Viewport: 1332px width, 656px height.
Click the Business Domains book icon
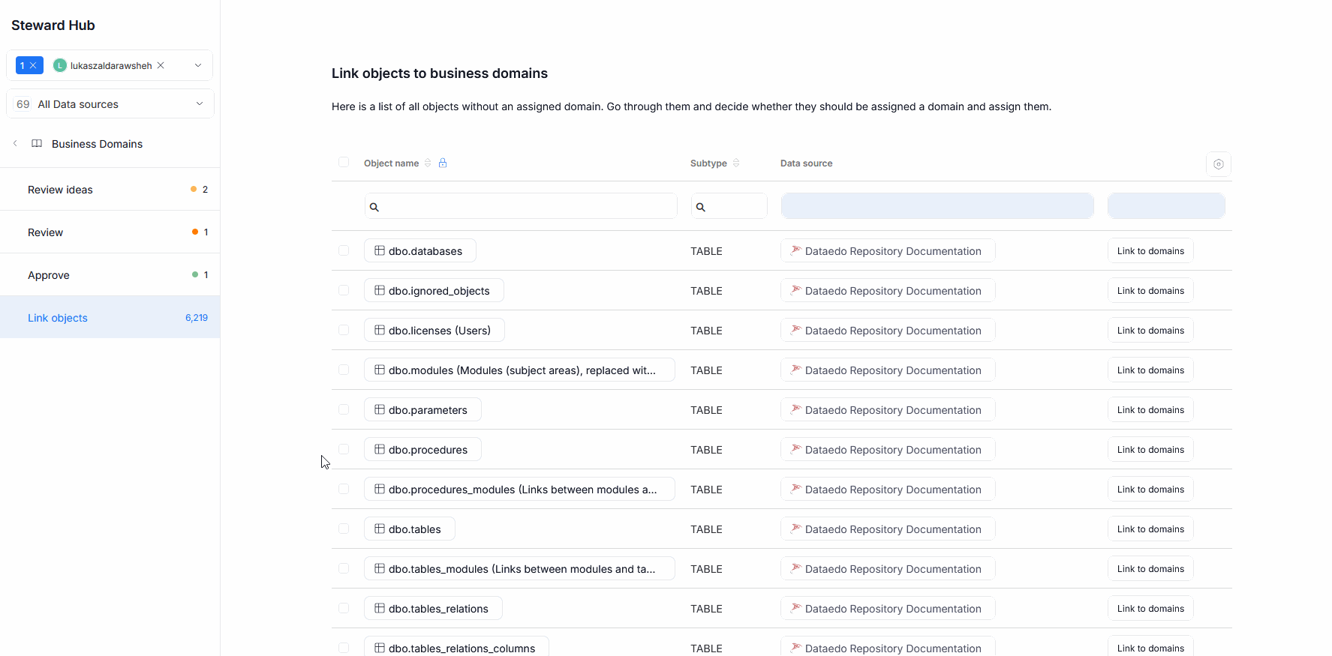tap(37, 144)
